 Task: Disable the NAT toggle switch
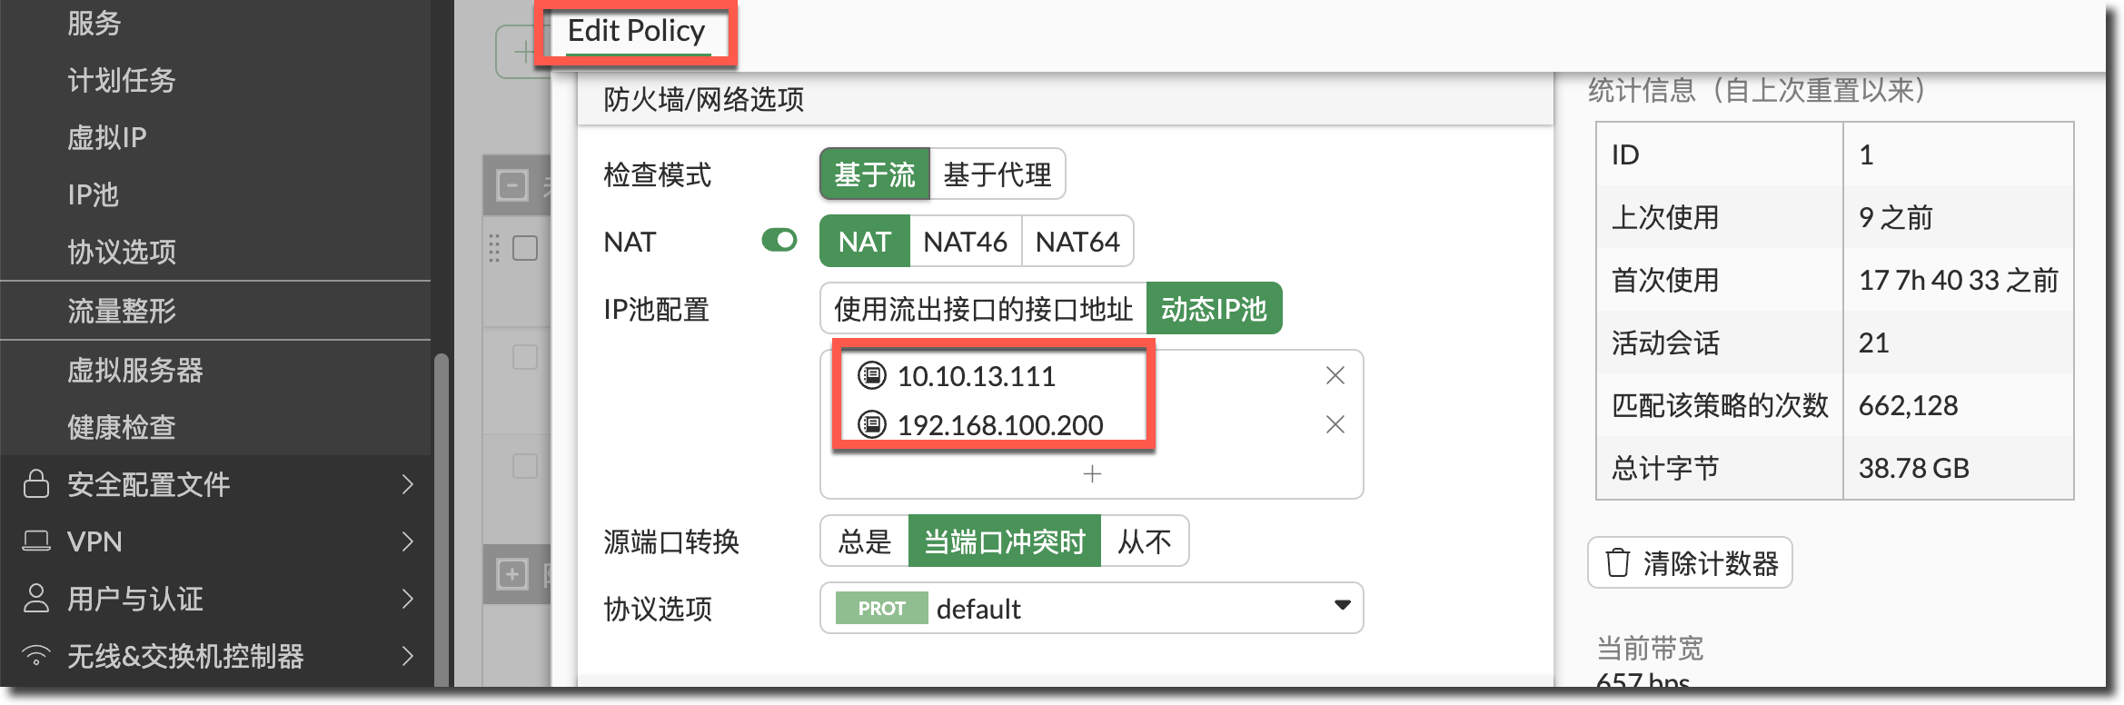[x=779, y=241]
